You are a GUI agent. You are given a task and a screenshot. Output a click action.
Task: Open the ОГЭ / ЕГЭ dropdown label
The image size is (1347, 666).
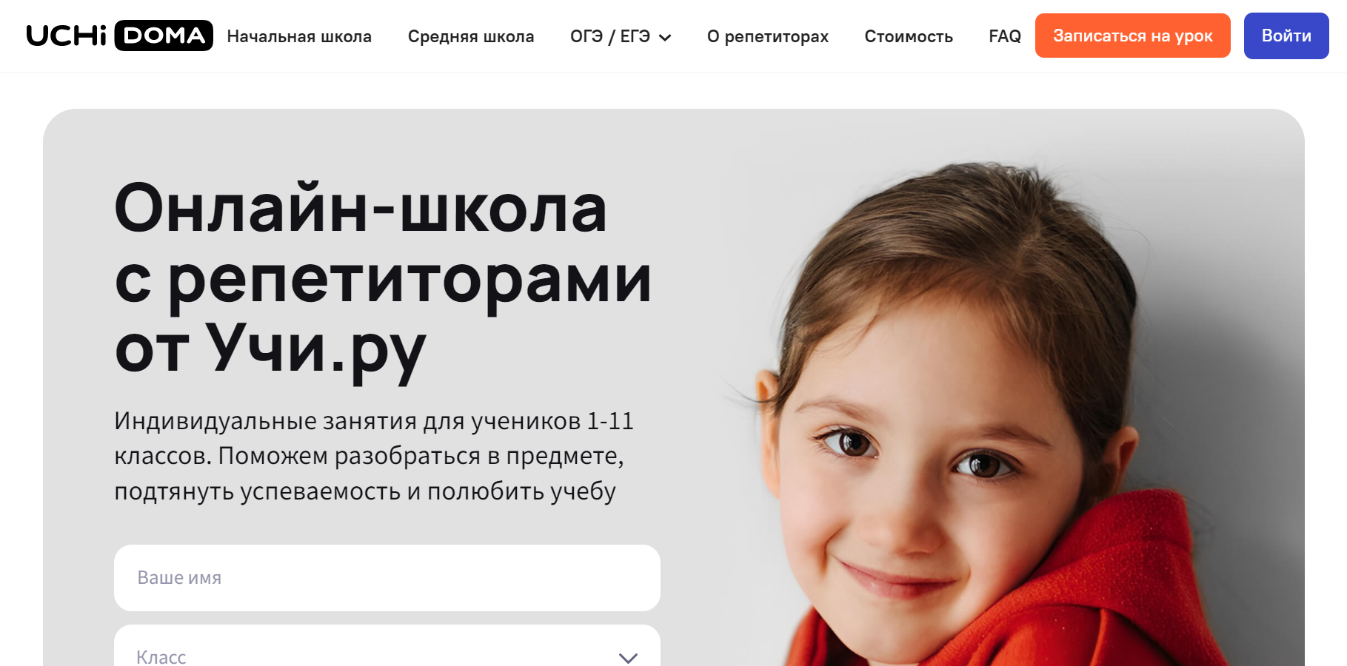(610, 36)
